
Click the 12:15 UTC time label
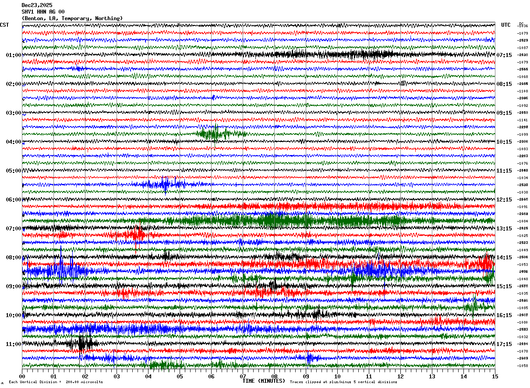(x=505, y=200)
